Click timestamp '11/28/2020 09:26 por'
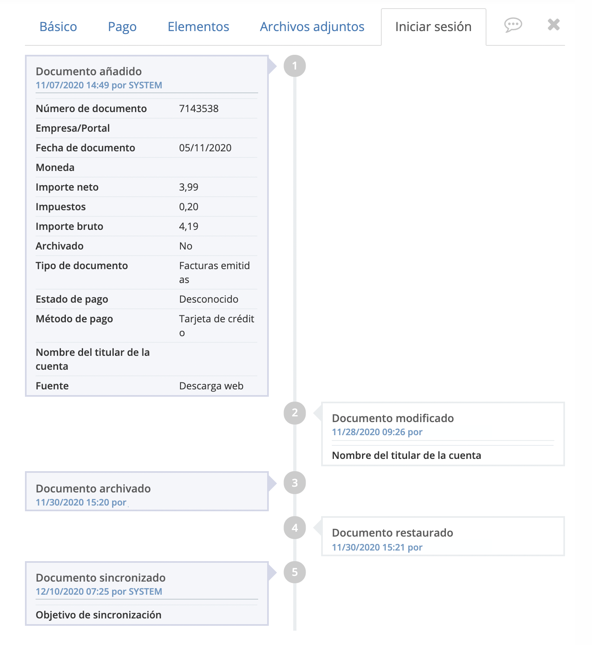The width and height of the screenshot is (592, 645). click(x=377, y=432)
